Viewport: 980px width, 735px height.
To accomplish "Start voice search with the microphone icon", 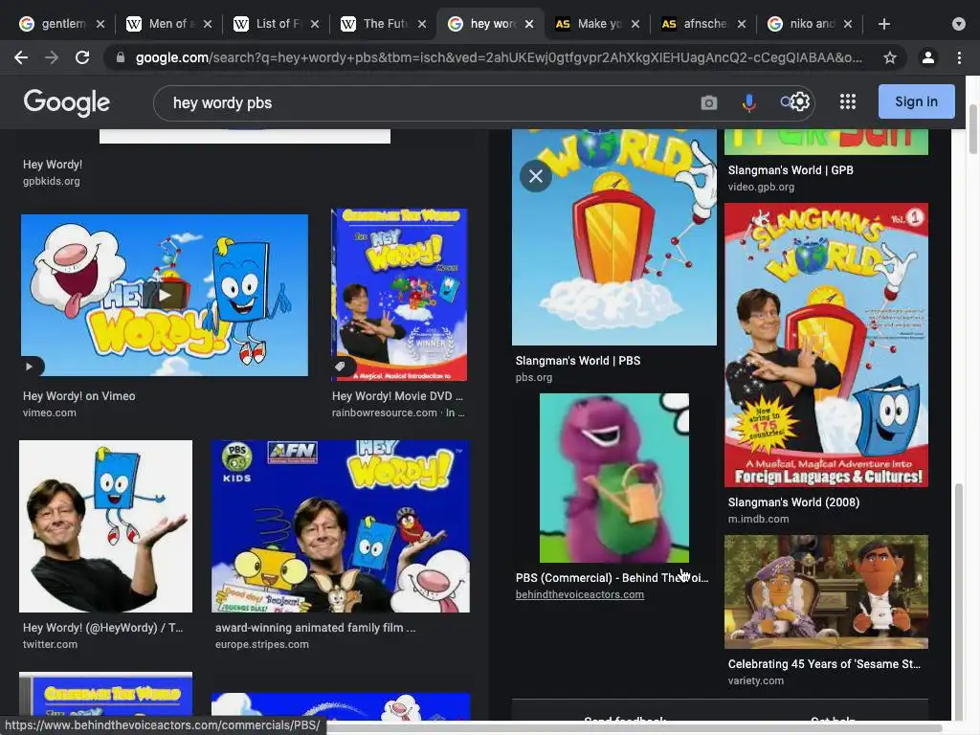I will [x=748, y=102].
